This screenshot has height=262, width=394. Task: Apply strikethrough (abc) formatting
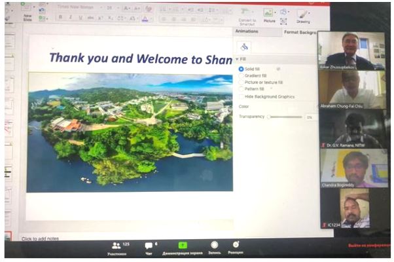90,18
